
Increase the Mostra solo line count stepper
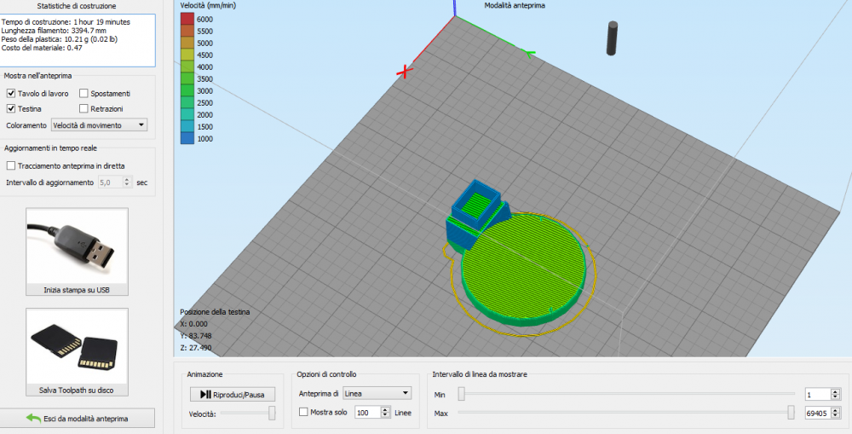coord(386,409)
